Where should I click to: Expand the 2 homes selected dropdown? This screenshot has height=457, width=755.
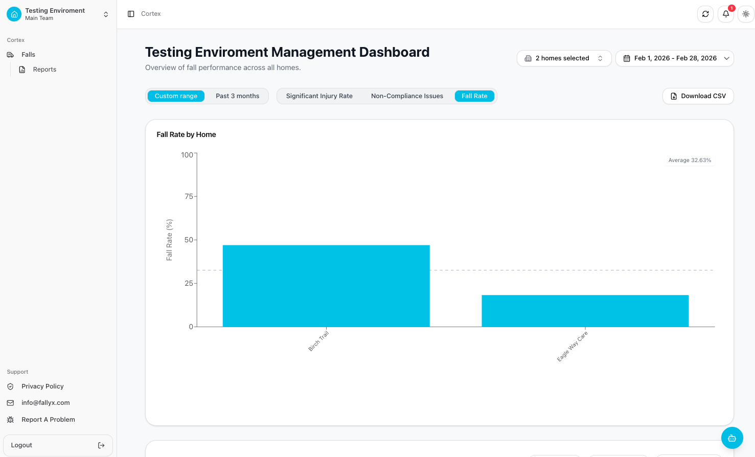(x=564, y=58)
